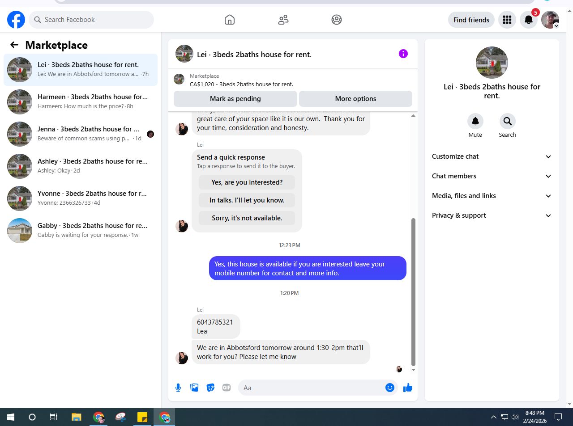Click the blue 'Yes, this house is available' message
The image size is (573, 426).
click(x=308, y=268)
